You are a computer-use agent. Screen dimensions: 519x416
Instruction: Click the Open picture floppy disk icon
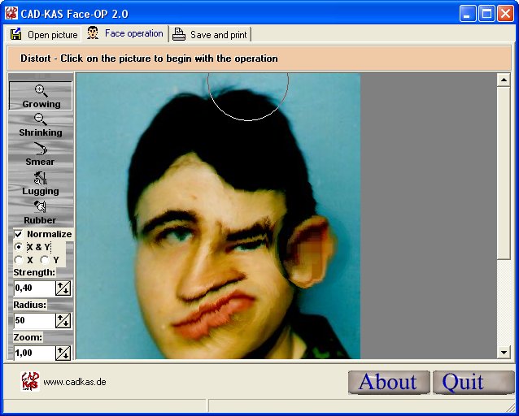pos(16,34)
